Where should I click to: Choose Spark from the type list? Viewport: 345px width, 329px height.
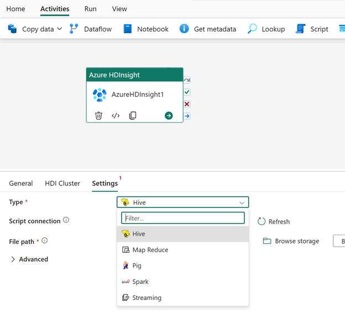183,282
